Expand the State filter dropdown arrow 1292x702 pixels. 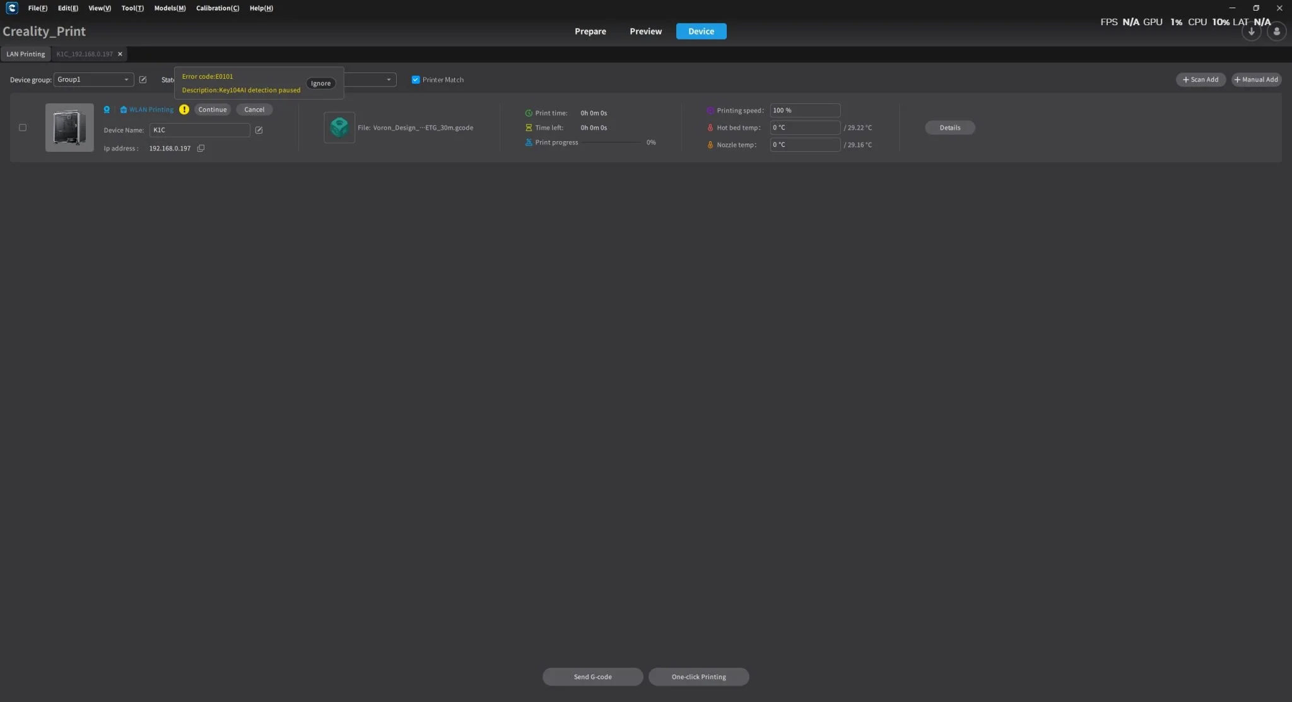pyautogui.click(x=388, y=80)
